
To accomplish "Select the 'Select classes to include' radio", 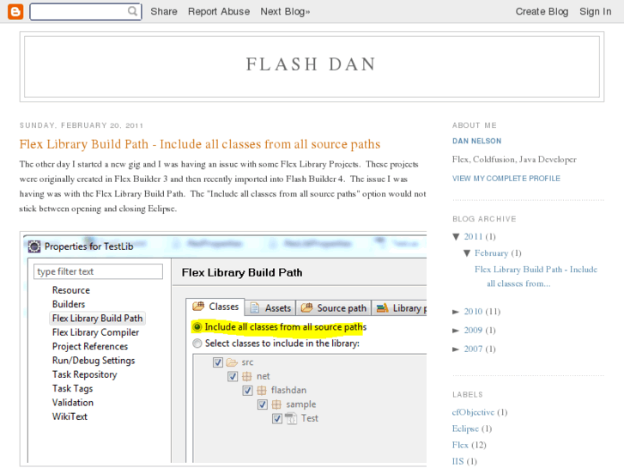I will [x=197, y=343].
